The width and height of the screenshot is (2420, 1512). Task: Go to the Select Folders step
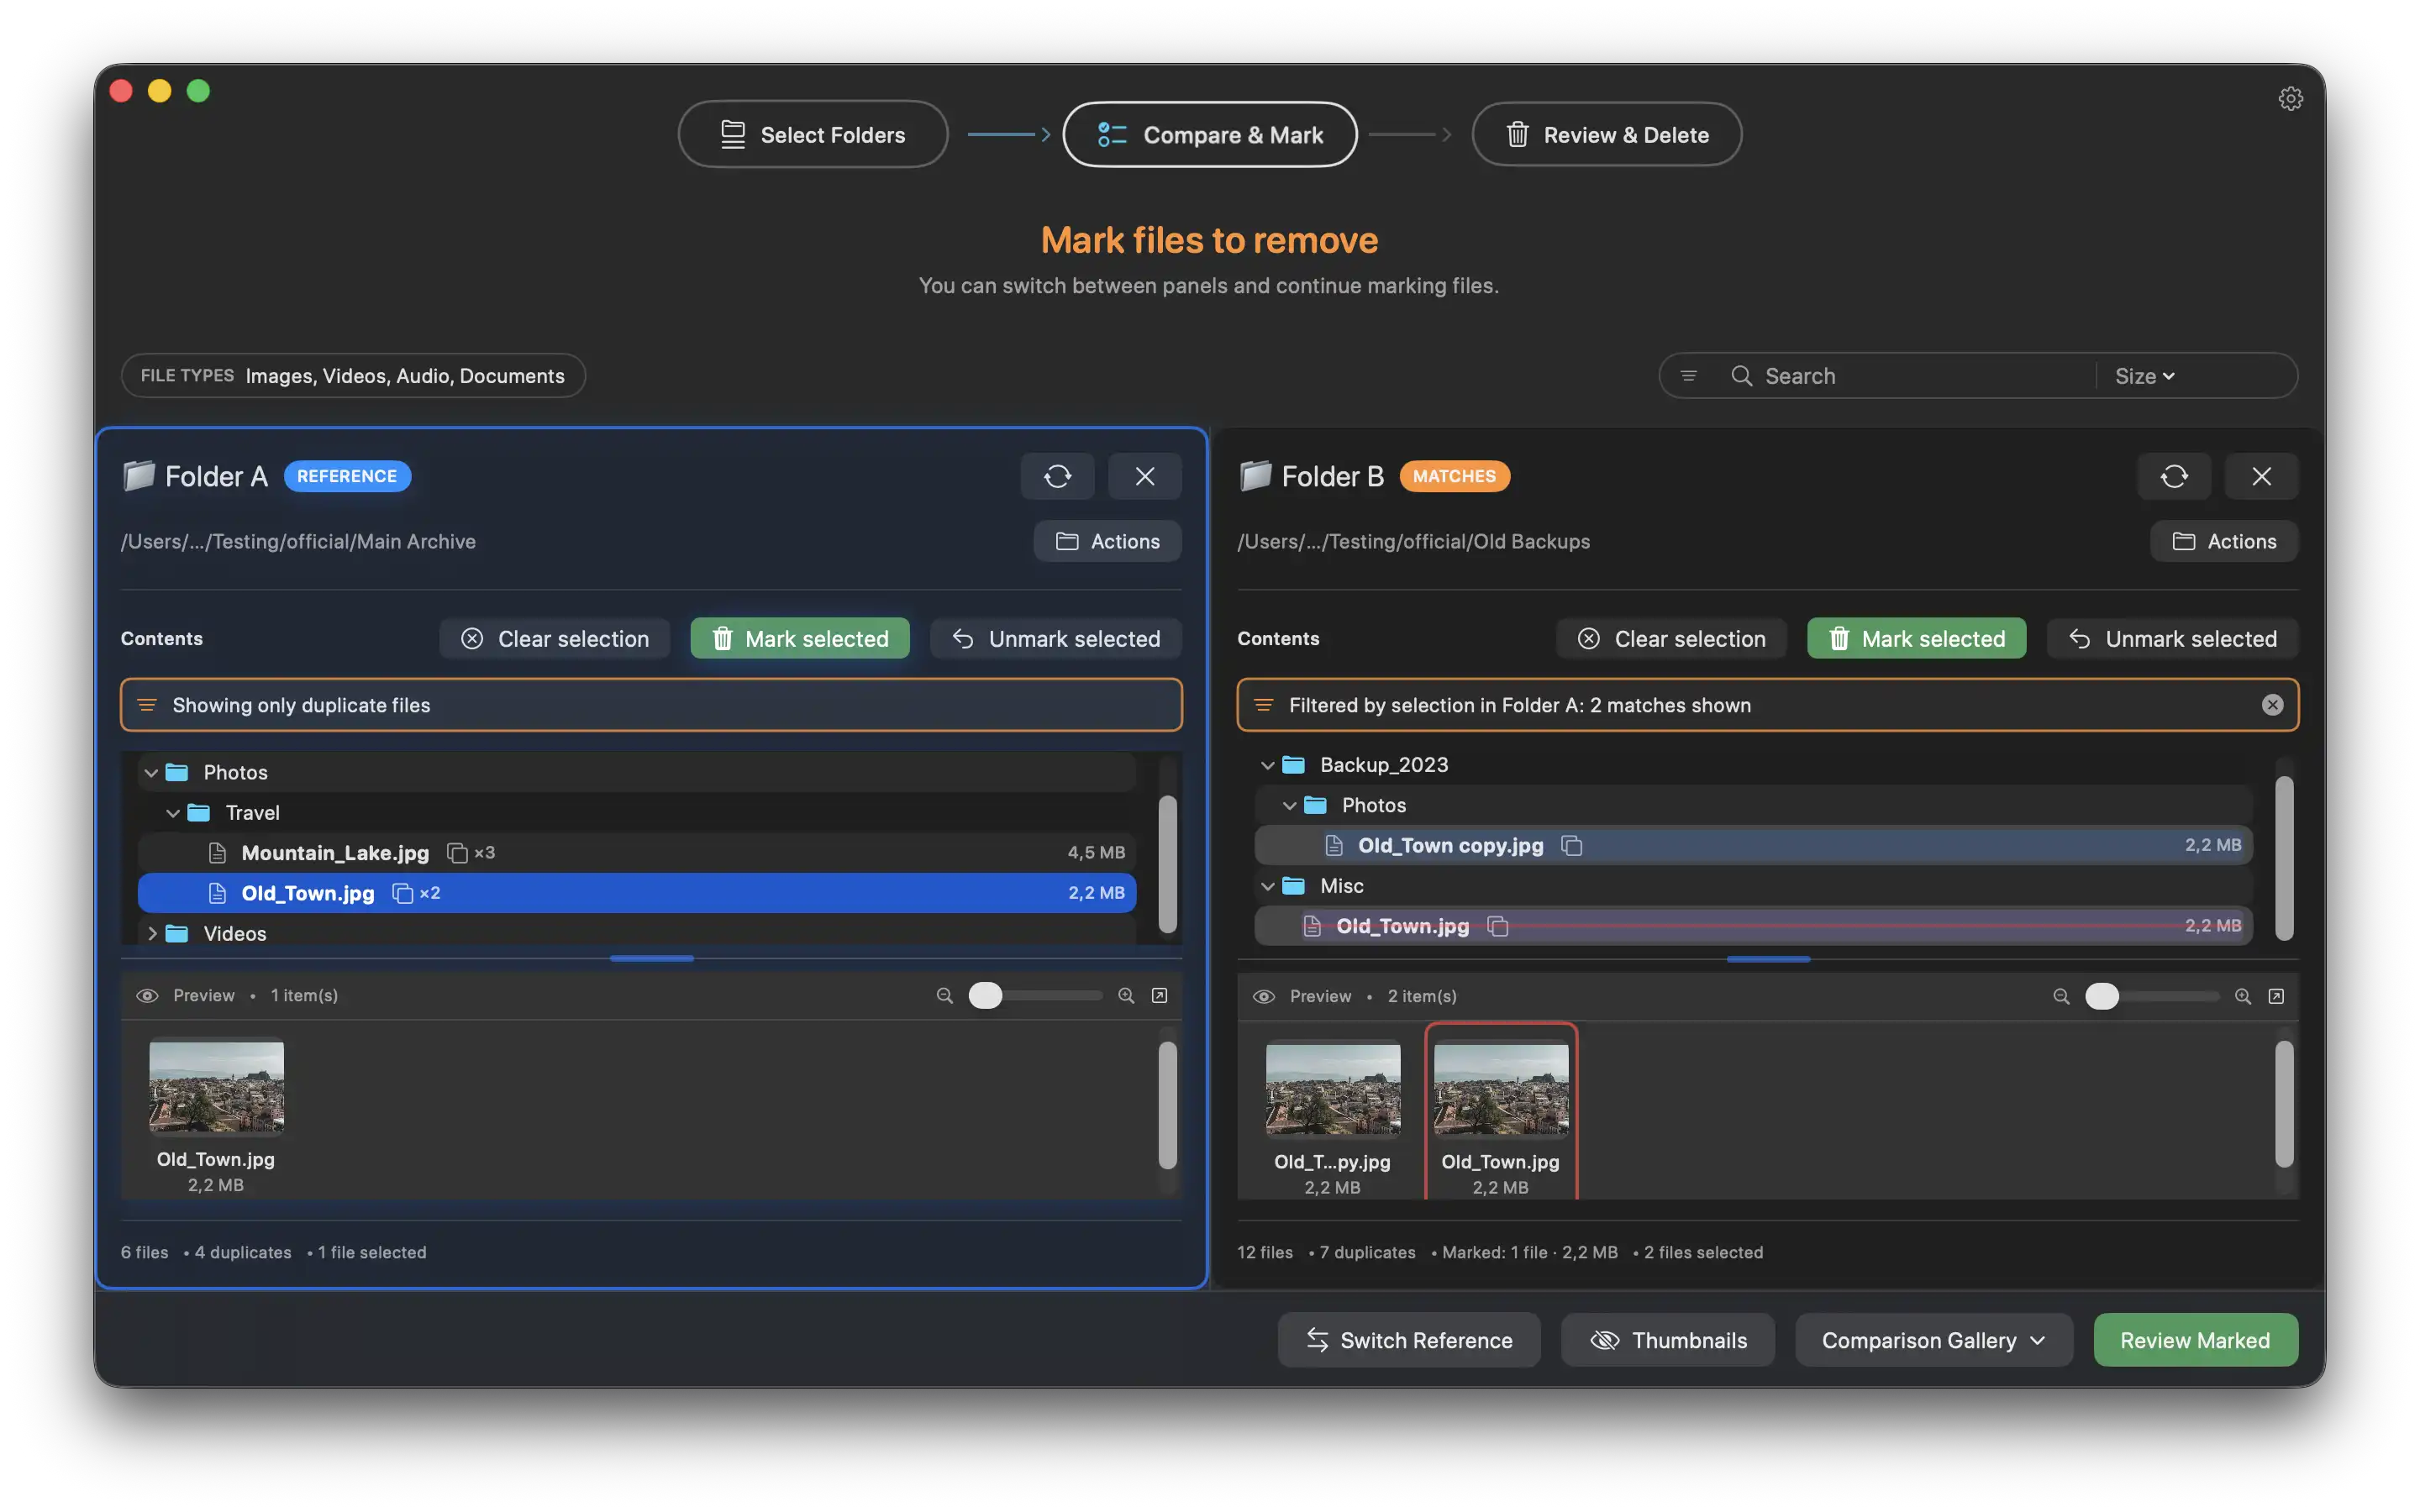[x=812, y=134]
